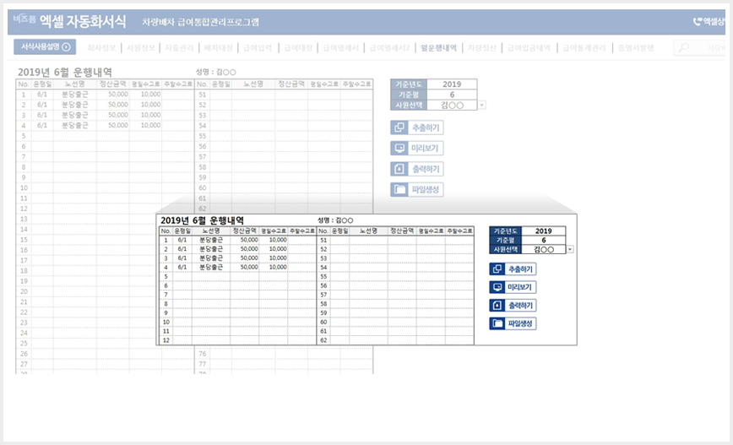Screen dimensions: 733x445
Task: Click '성명 : 김○○' label in enlarged callout
Action: [x=335, y=220]
